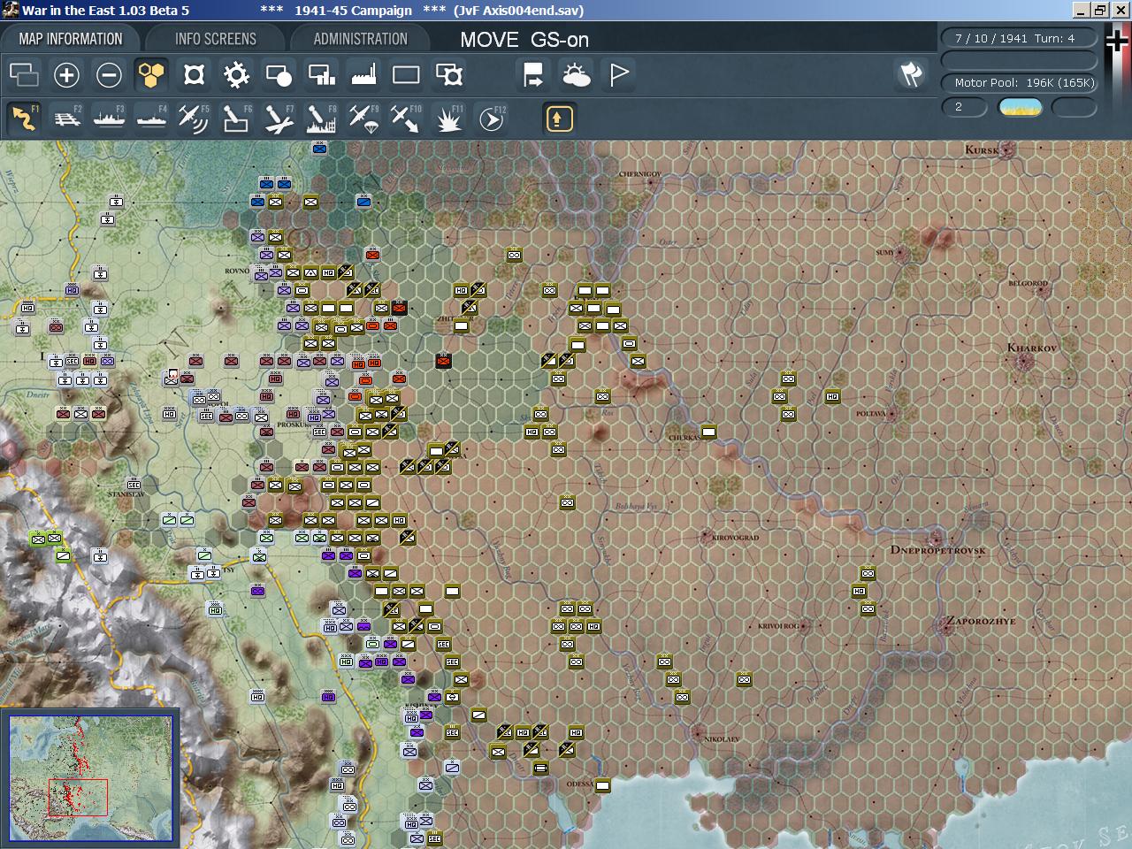Click the clear-weather sky indicator swatch
Screen dimensions: 1132x849
(1020, 107)
